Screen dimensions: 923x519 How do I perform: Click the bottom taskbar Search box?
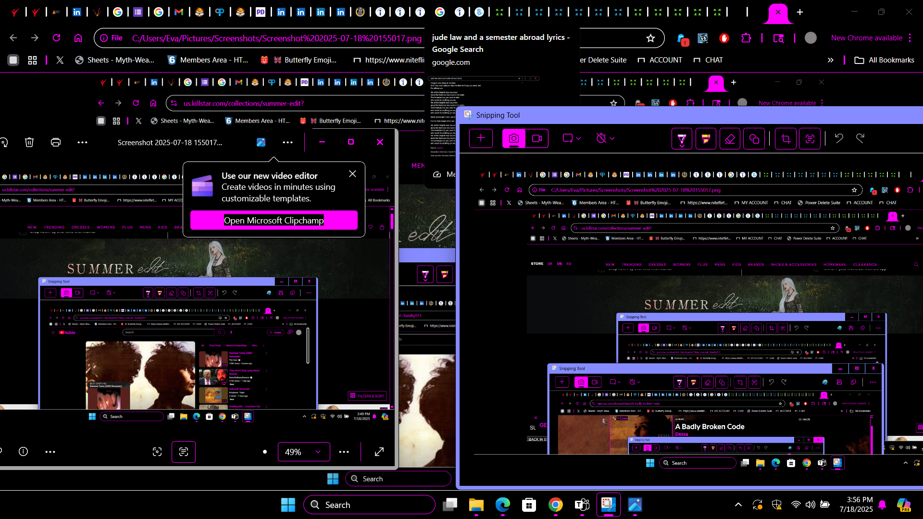[369, 505]
